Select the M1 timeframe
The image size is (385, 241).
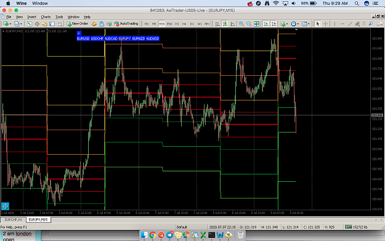(x=147, y=24)
